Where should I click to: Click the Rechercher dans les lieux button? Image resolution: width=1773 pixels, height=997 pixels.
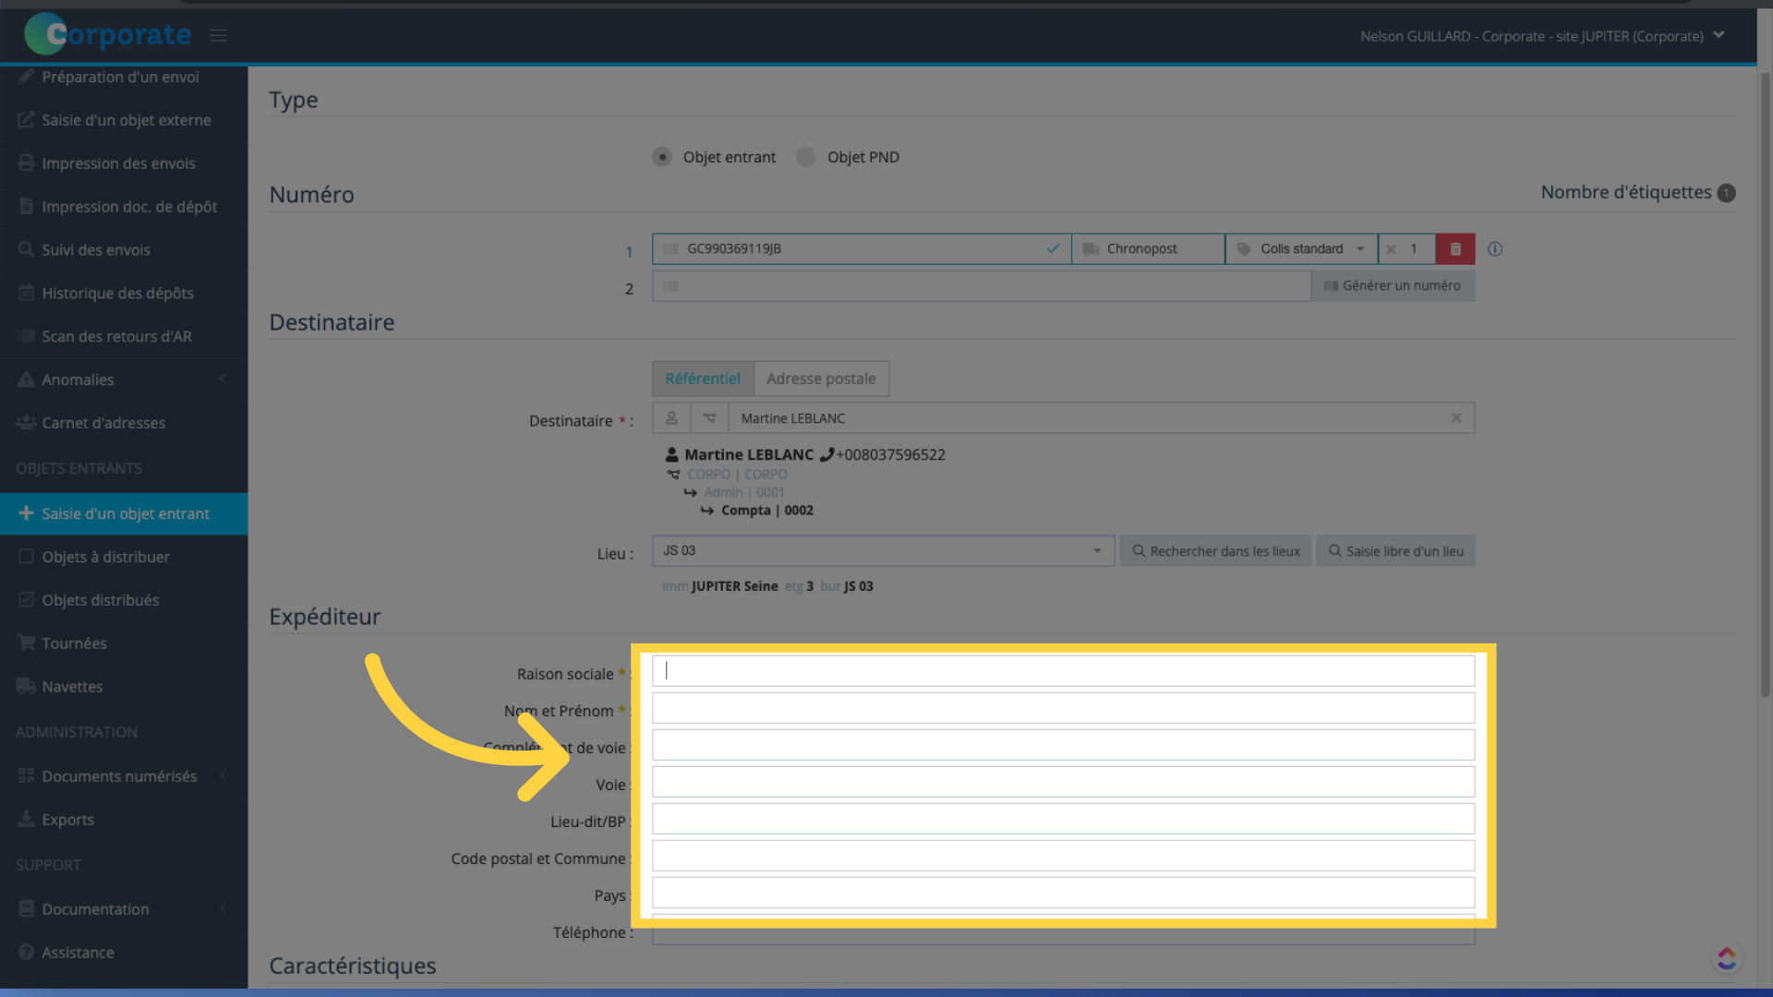[1215, 550]
